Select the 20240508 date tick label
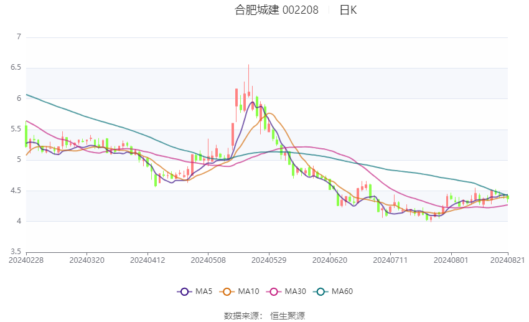This screenshot has height=322, width=529. coord(208,260)
